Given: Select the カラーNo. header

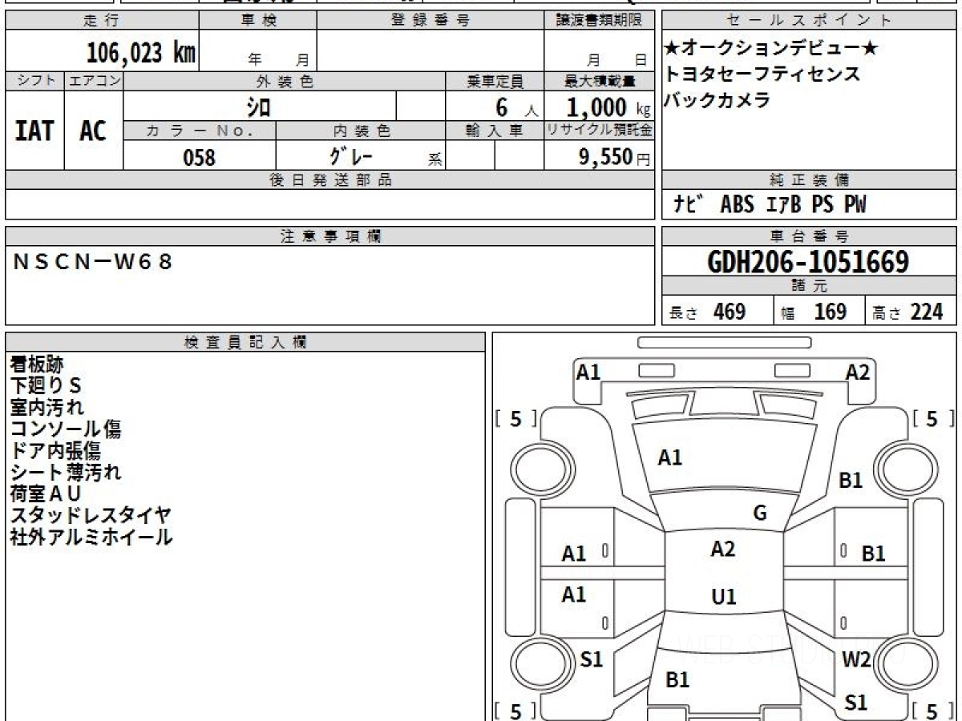Looking at the screenshot, I should tap(200, 131).
